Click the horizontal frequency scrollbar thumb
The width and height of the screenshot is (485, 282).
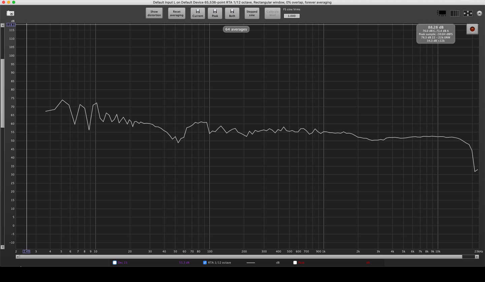point(241,257)
